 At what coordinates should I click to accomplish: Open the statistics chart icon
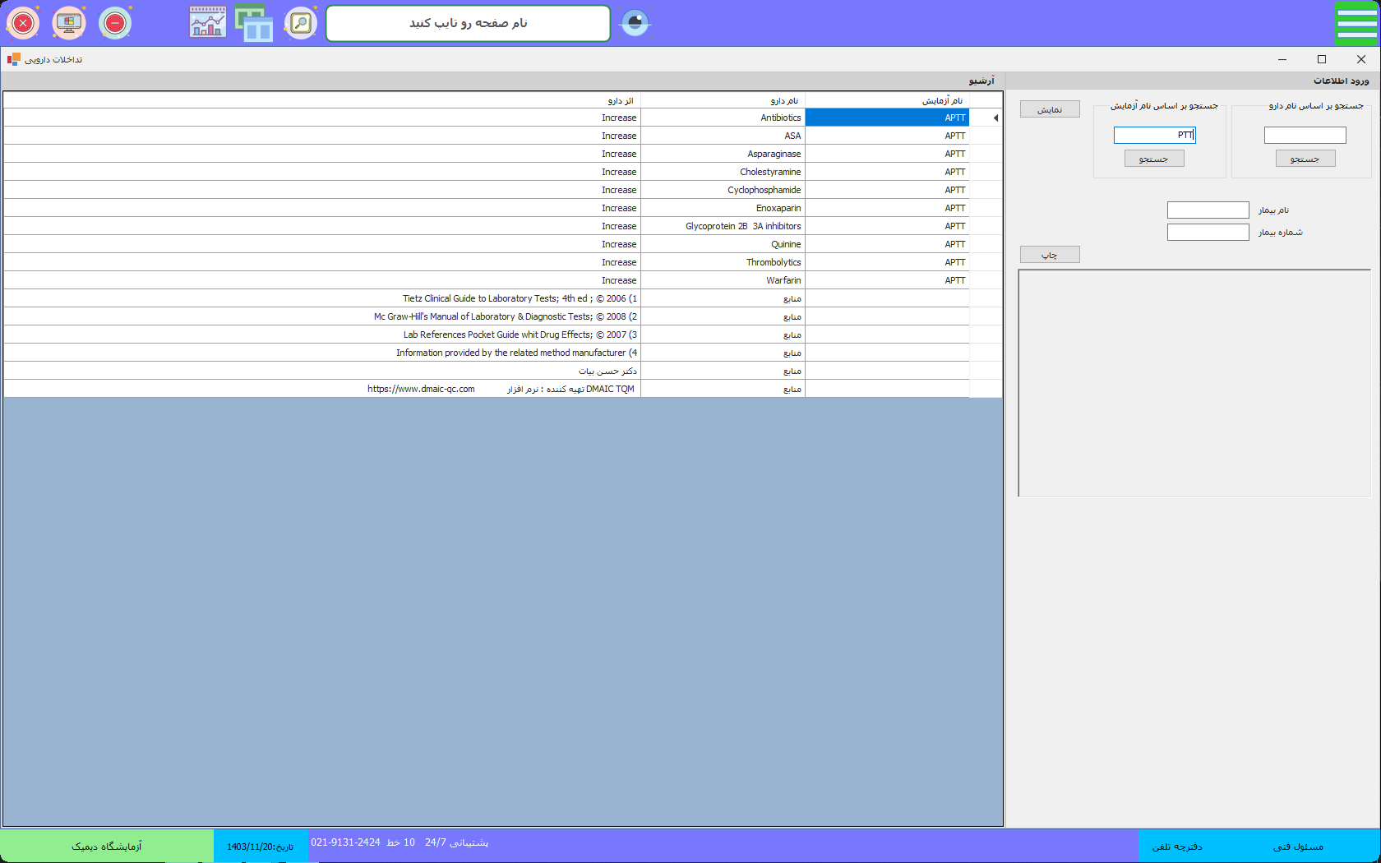click(208, 23)
